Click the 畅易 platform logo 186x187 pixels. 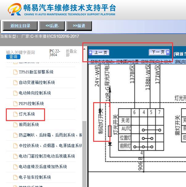[x=14, y=9]
